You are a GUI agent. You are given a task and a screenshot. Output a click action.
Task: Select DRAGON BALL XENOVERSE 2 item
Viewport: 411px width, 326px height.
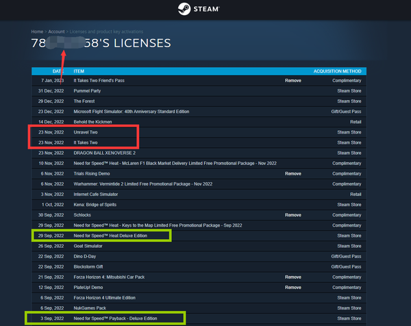pos(105,153)
